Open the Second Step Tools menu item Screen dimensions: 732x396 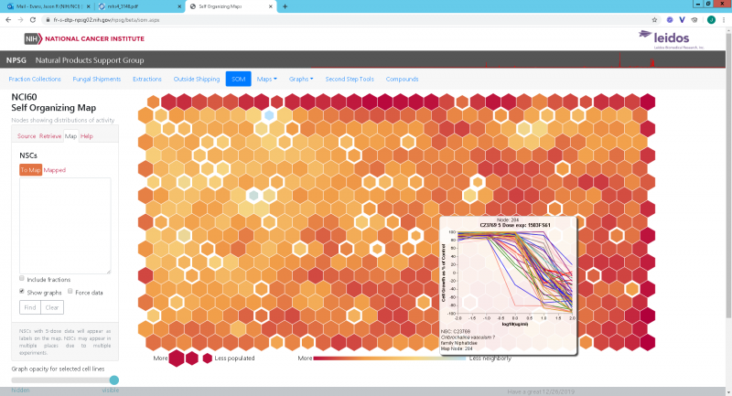pos(350,79)
